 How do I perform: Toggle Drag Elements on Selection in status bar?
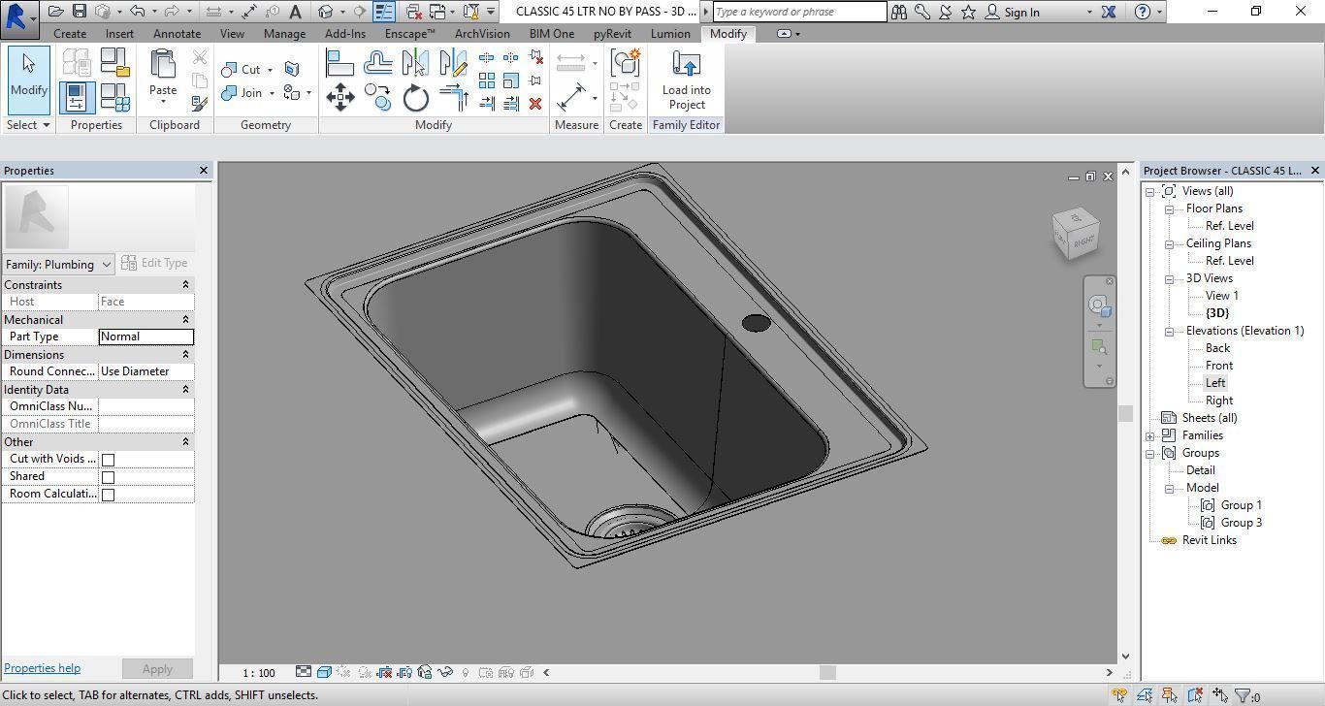(x=1220, y=695)
